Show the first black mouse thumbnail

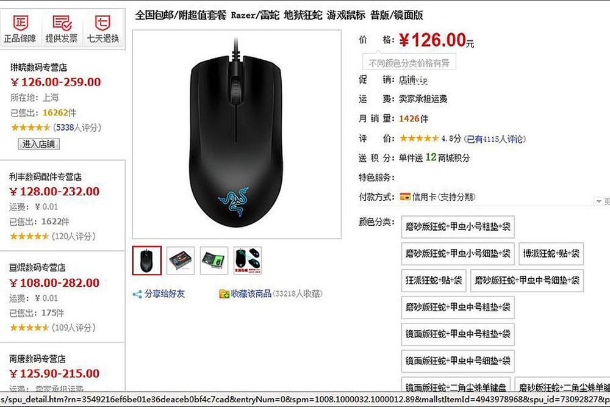(x=146, y=261)
